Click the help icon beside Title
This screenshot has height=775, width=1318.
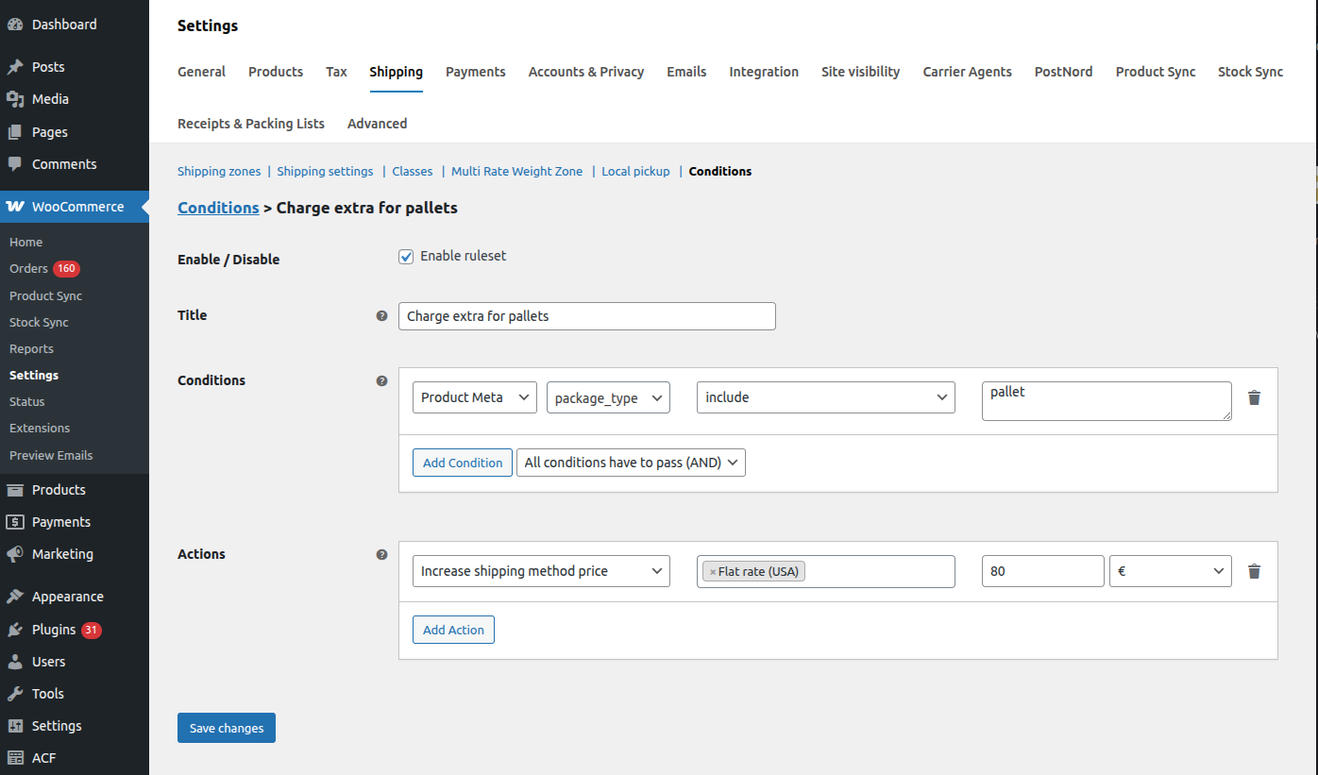[x=381, y=316]
